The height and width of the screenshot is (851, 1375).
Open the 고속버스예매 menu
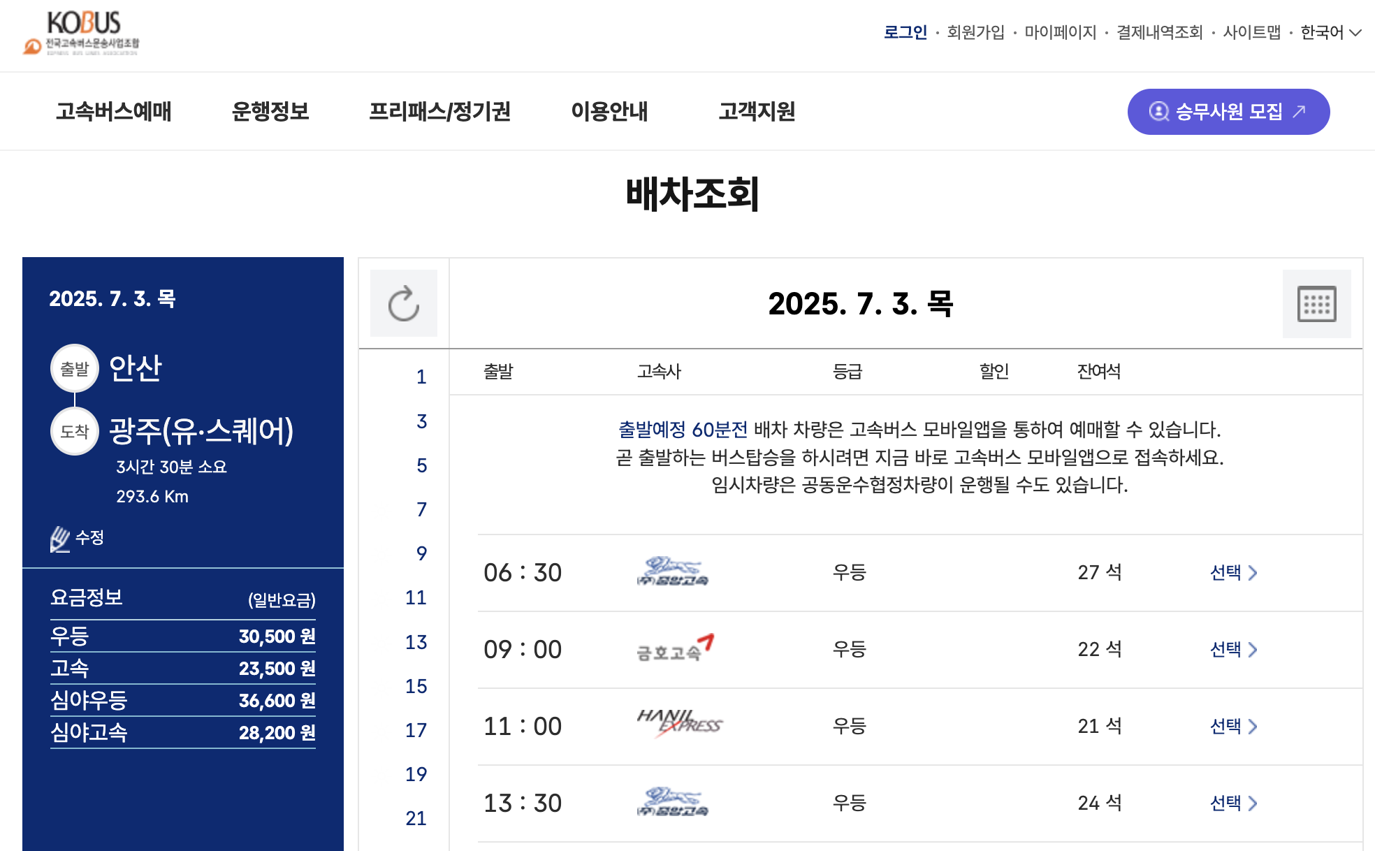pyautogui.click(x=115, y=111)
